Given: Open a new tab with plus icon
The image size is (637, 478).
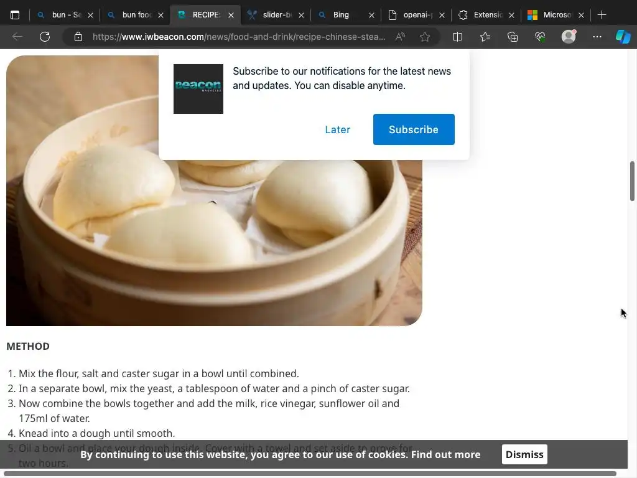Looking at the screenshot, I should pos(602,15).
